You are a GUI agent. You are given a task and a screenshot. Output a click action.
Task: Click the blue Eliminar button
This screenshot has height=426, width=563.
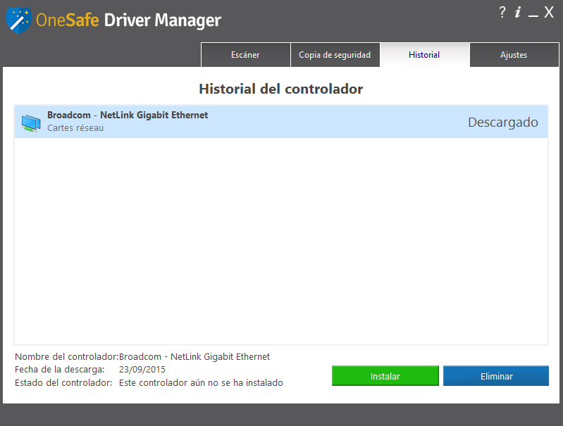coord(496,376)
